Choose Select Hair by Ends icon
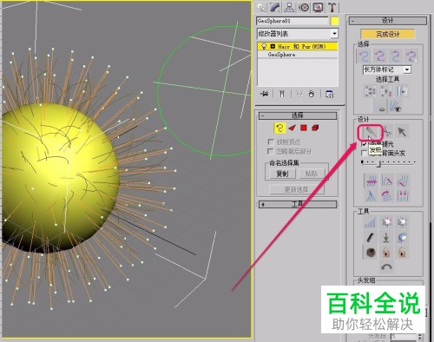This screenshot has height=342, width=434. pyautogui.click(x=364, y=56)
